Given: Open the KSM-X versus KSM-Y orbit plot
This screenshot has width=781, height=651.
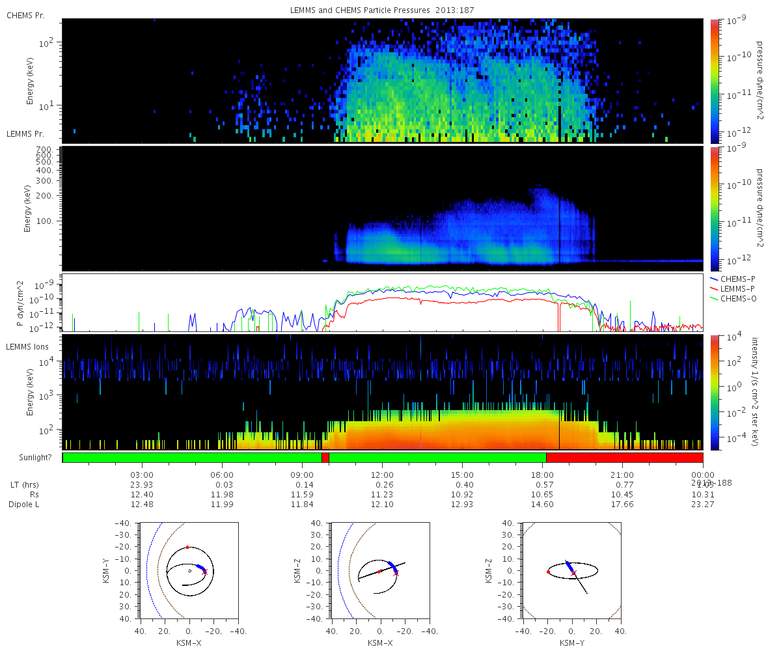Looking at the screenshot, I should (x=189, y=571).
